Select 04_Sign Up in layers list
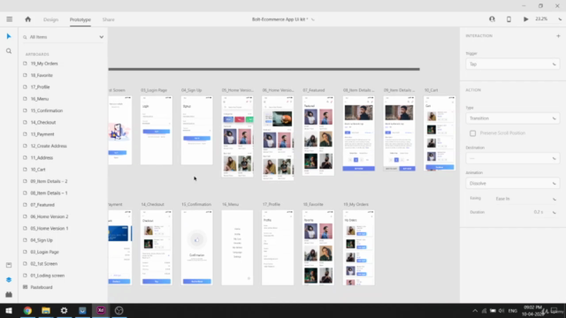Image resolution: width=566 pixels, height=318 pixels. pos(42,240)
